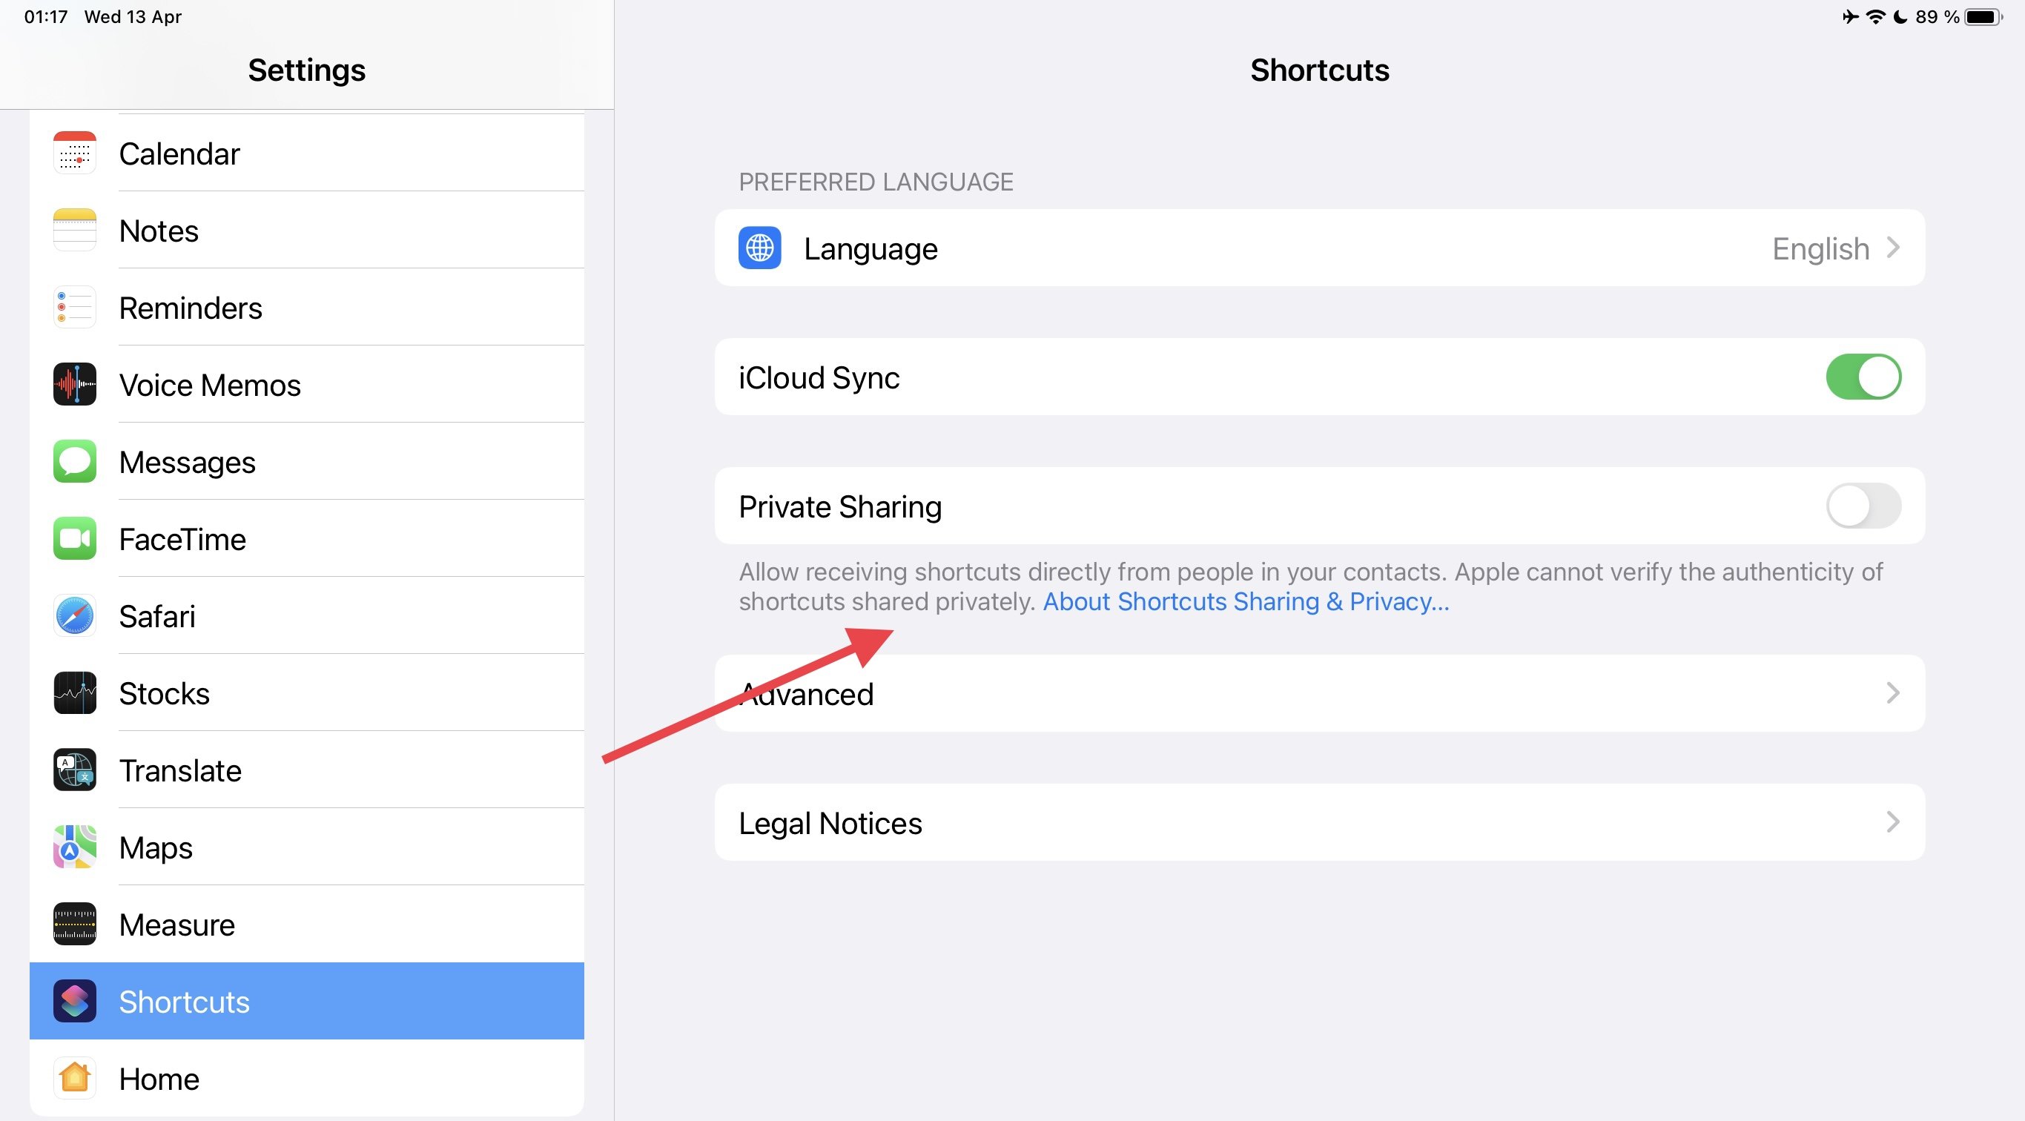Viewport: 2025px width, 1121px height.
Task: Open Messages settings
Action: pos(306,461)
